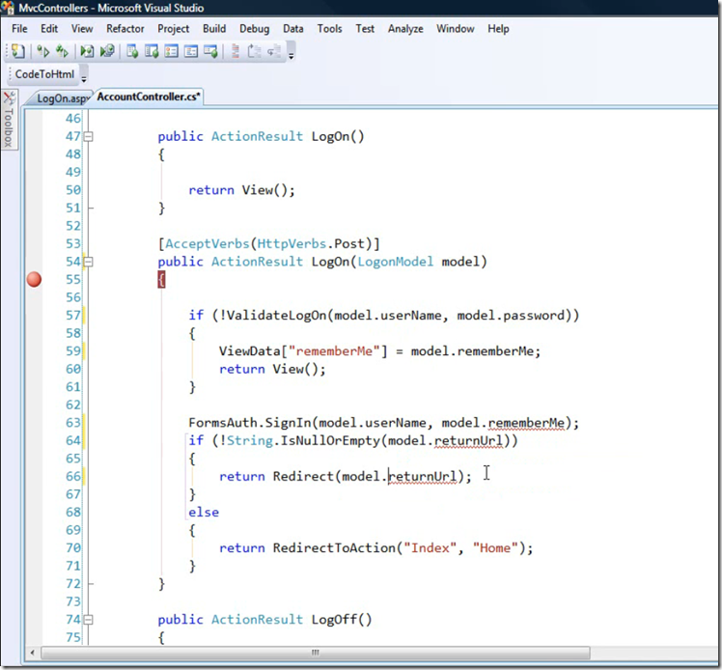Image resolution: width=722 pixels, height=670 pixels.
Task: Open the Data menu
Action: point(292,29)
